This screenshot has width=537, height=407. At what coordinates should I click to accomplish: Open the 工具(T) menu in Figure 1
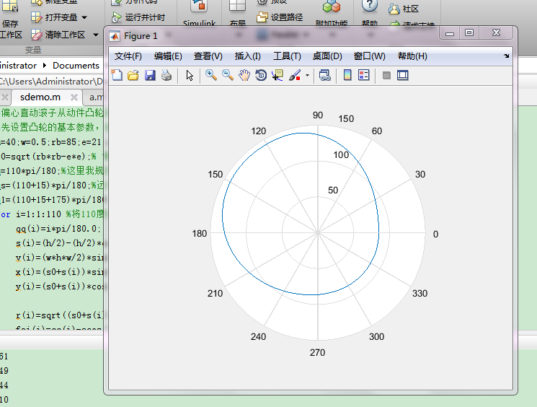tap(287, 56)
